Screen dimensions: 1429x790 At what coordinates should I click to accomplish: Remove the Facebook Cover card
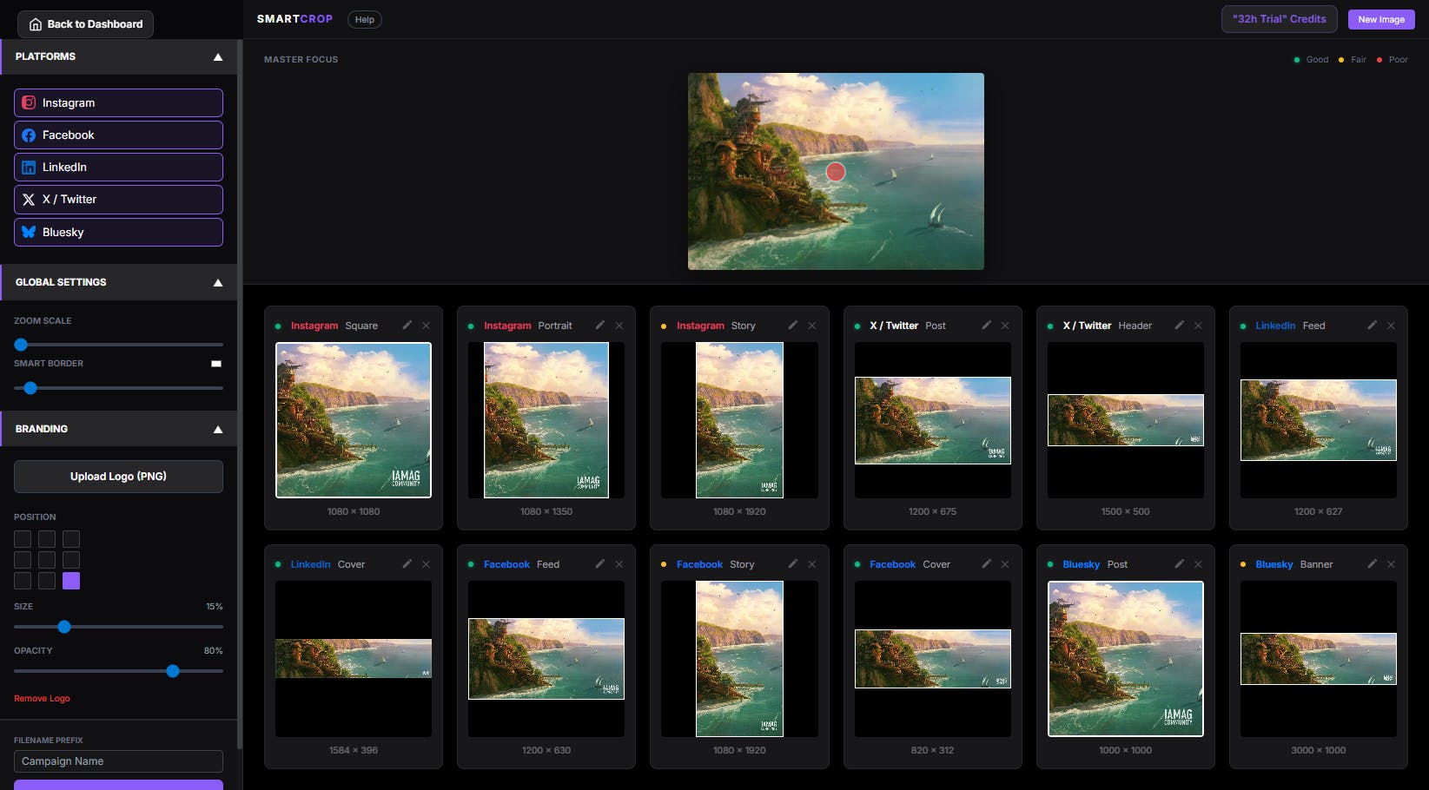pyautogui.click(x=1005, y=564)
